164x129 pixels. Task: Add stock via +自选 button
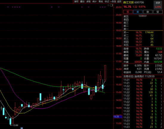tap(113, 1)
